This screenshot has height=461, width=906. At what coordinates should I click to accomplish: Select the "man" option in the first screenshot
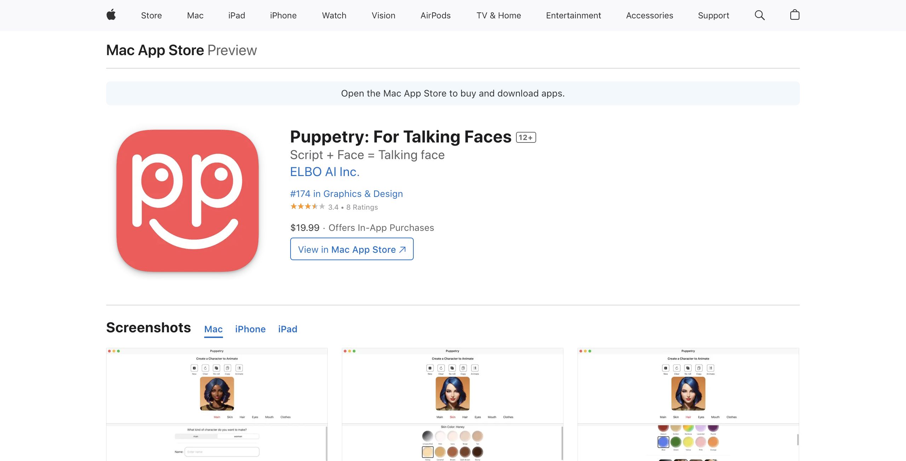pos(196,437)
